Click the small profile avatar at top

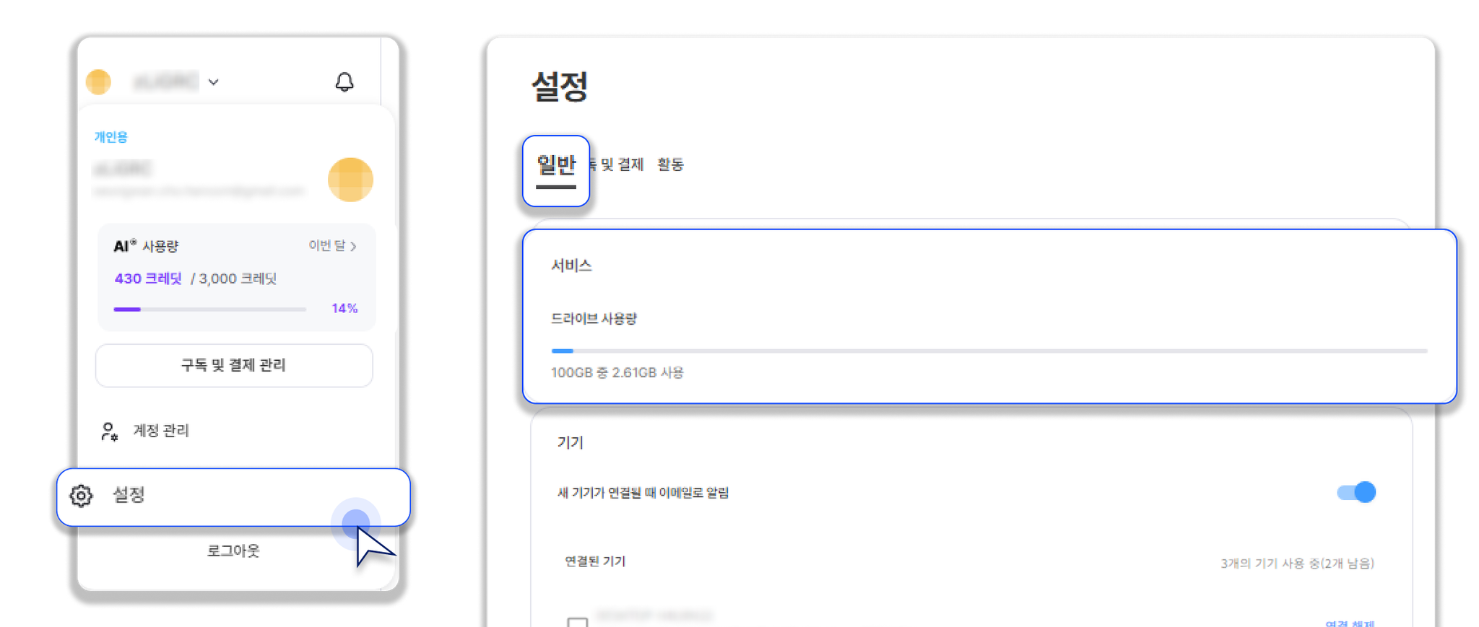coord(98,82)
